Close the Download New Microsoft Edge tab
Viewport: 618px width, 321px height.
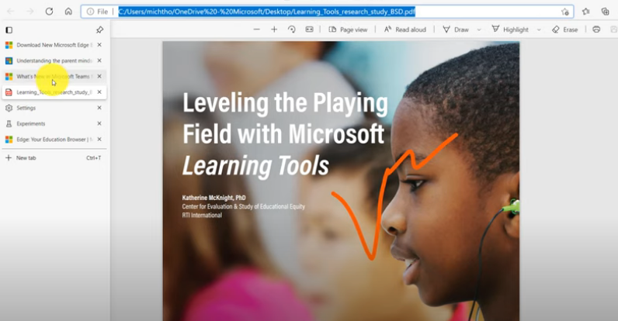(99, 45)
